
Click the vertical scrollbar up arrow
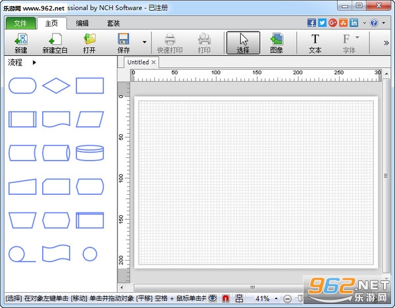click(386, 74)
